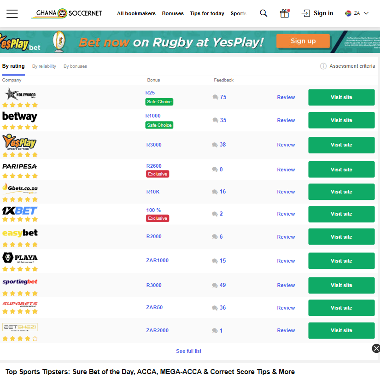The image size is (380, 375).
Task: Click easybet R2000 bonus
Action: pyautogui.click(x=154, y=237)
